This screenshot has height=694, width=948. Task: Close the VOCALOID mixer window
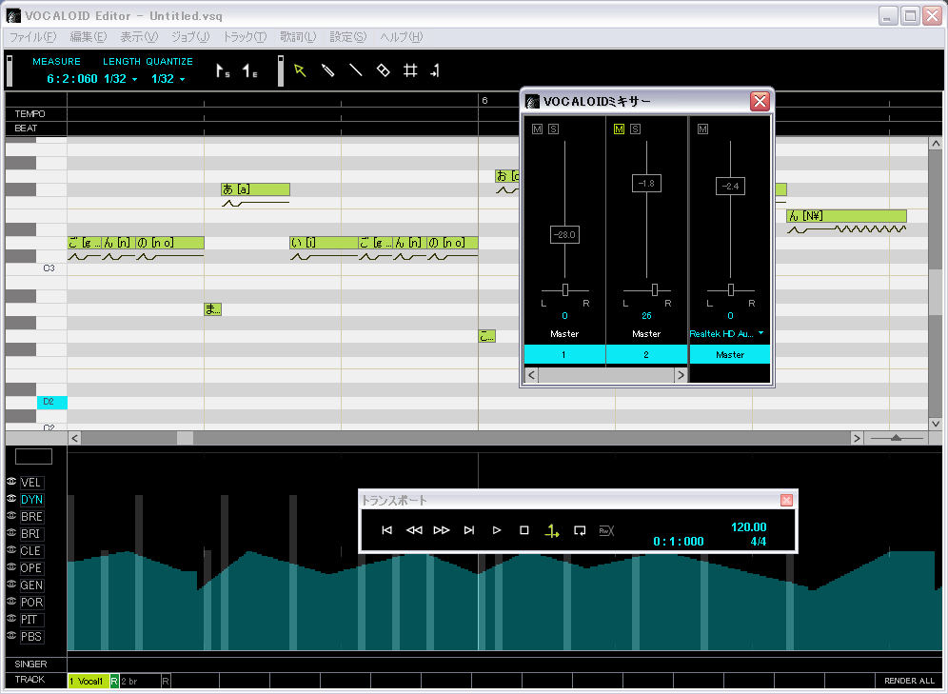[760, 101]
